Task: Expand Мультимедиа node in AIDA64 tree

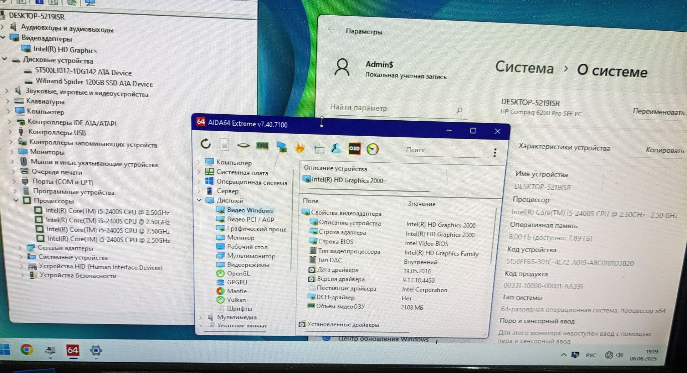Action: click(x=200, y=317)
